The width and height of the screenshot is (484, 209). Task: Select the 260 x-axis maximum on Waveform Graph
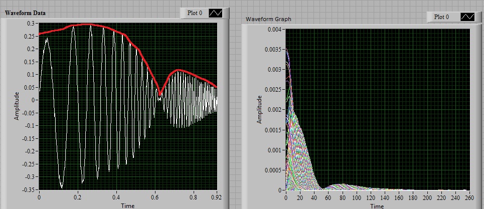469,197
